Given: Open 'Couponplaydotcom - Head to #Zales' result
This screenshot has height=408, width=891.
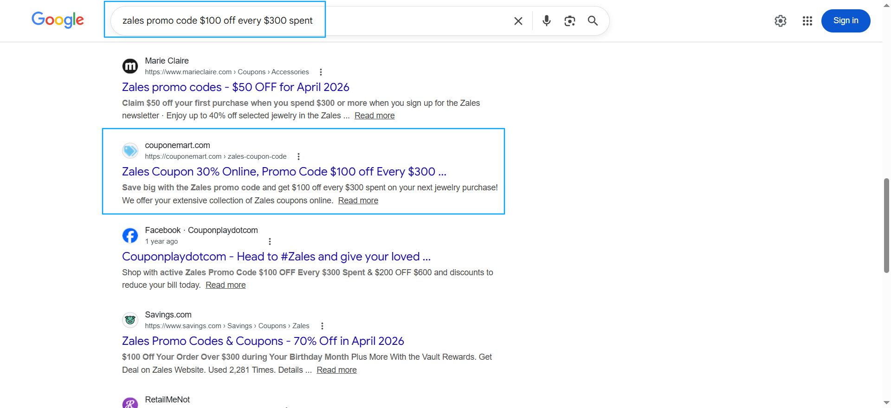Looking at the screenshot, I should pyautogui.click(x=276, y=257).
